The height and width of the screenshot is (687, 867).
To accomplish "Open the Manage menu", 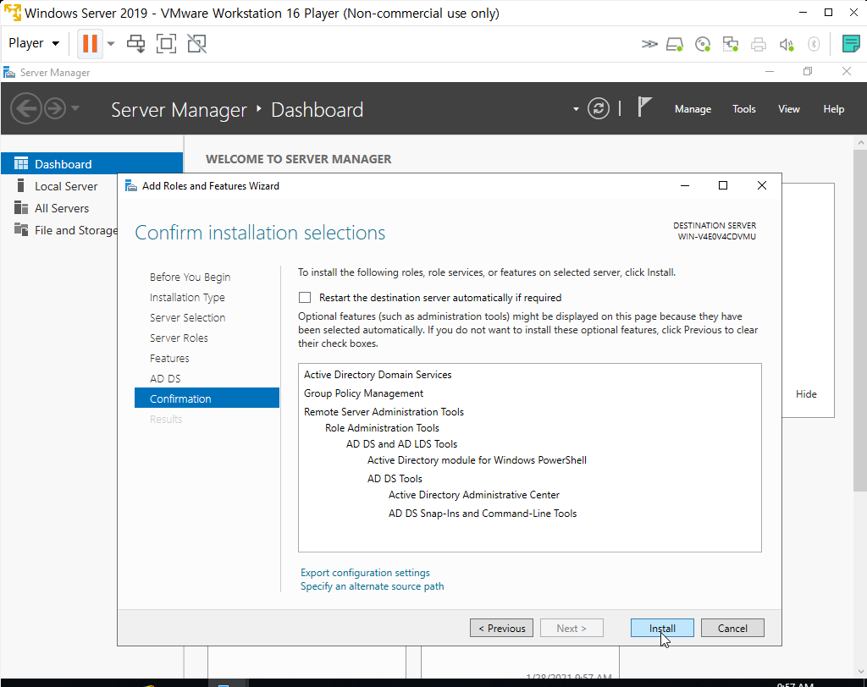I will click(x=693, y=109).
